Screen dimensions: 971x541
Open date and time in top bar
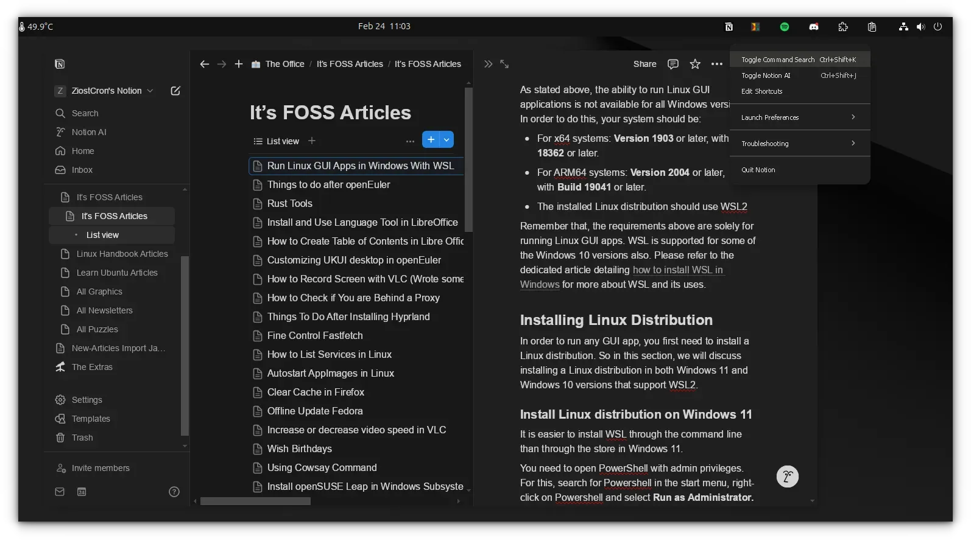tap(384, 26)
